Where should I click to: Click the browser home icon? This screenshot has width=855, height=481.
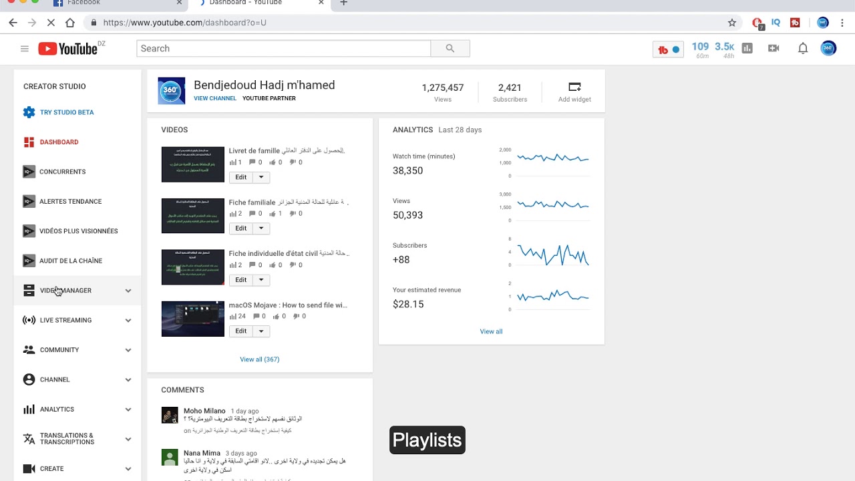tap(70, 22)
